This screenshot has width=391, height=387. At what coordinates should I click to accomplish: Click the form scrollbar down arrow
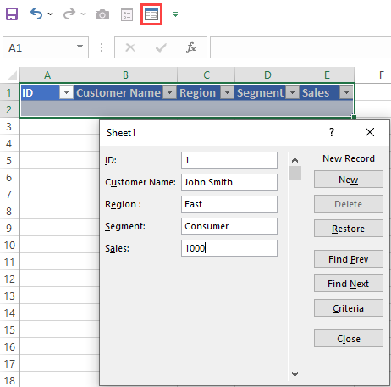(x=295, y=374)
